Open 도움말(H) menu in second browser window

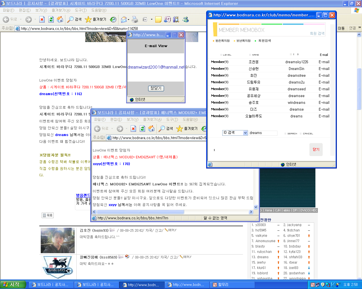tap(190, 119)
